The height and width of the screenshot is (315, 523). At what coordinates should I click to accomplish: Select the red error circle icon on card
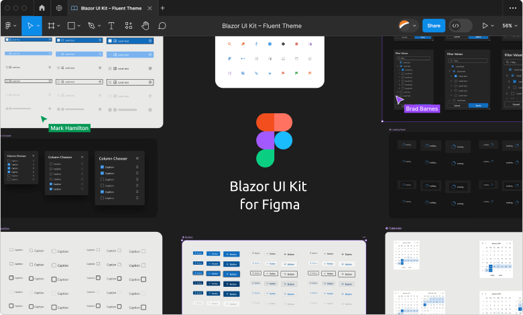296,44
